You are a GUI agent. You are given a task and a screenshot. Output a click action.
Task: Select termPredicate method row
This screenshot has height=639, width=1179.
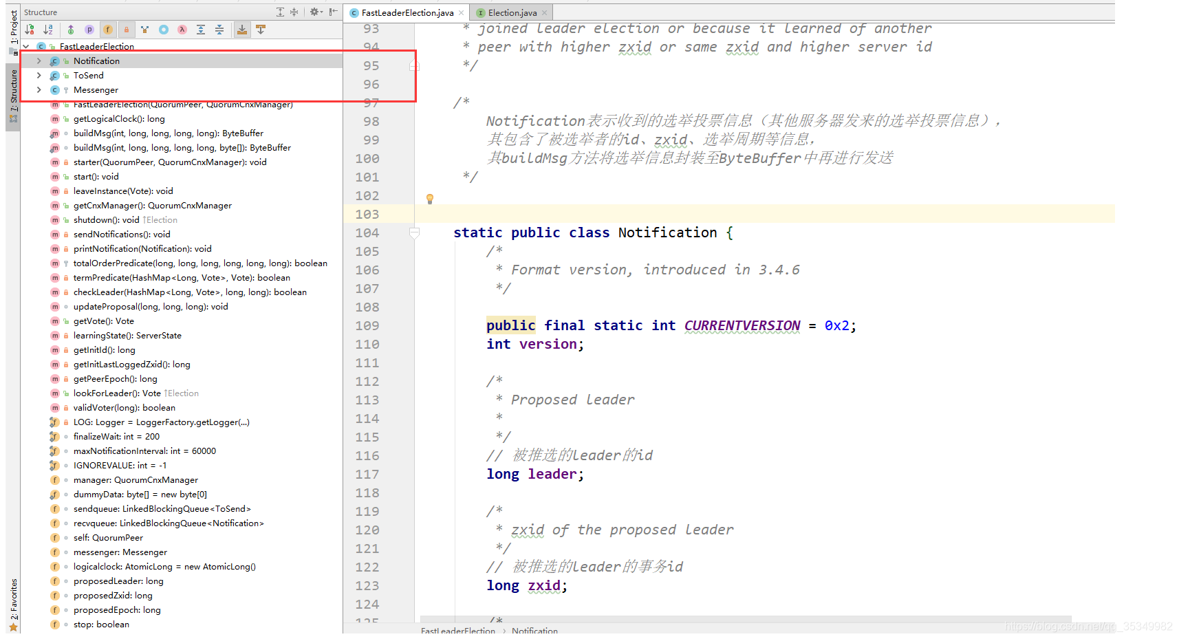(x=182, y=278)
